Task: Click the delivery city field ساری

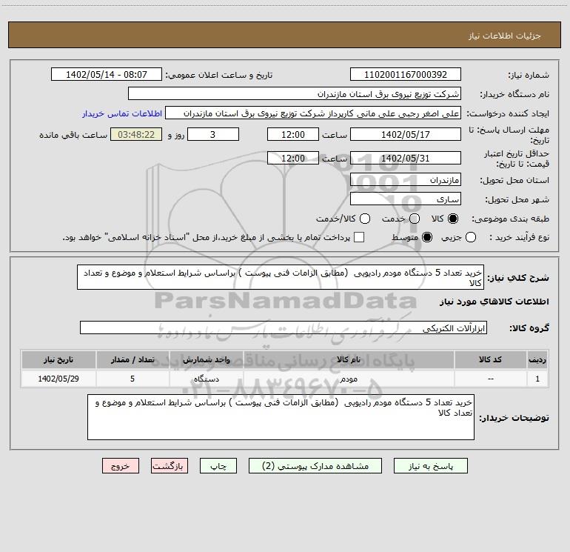Action: point(406,199)
